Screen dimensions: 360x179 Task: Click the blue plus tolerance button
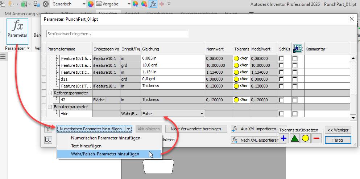[284, 138]
